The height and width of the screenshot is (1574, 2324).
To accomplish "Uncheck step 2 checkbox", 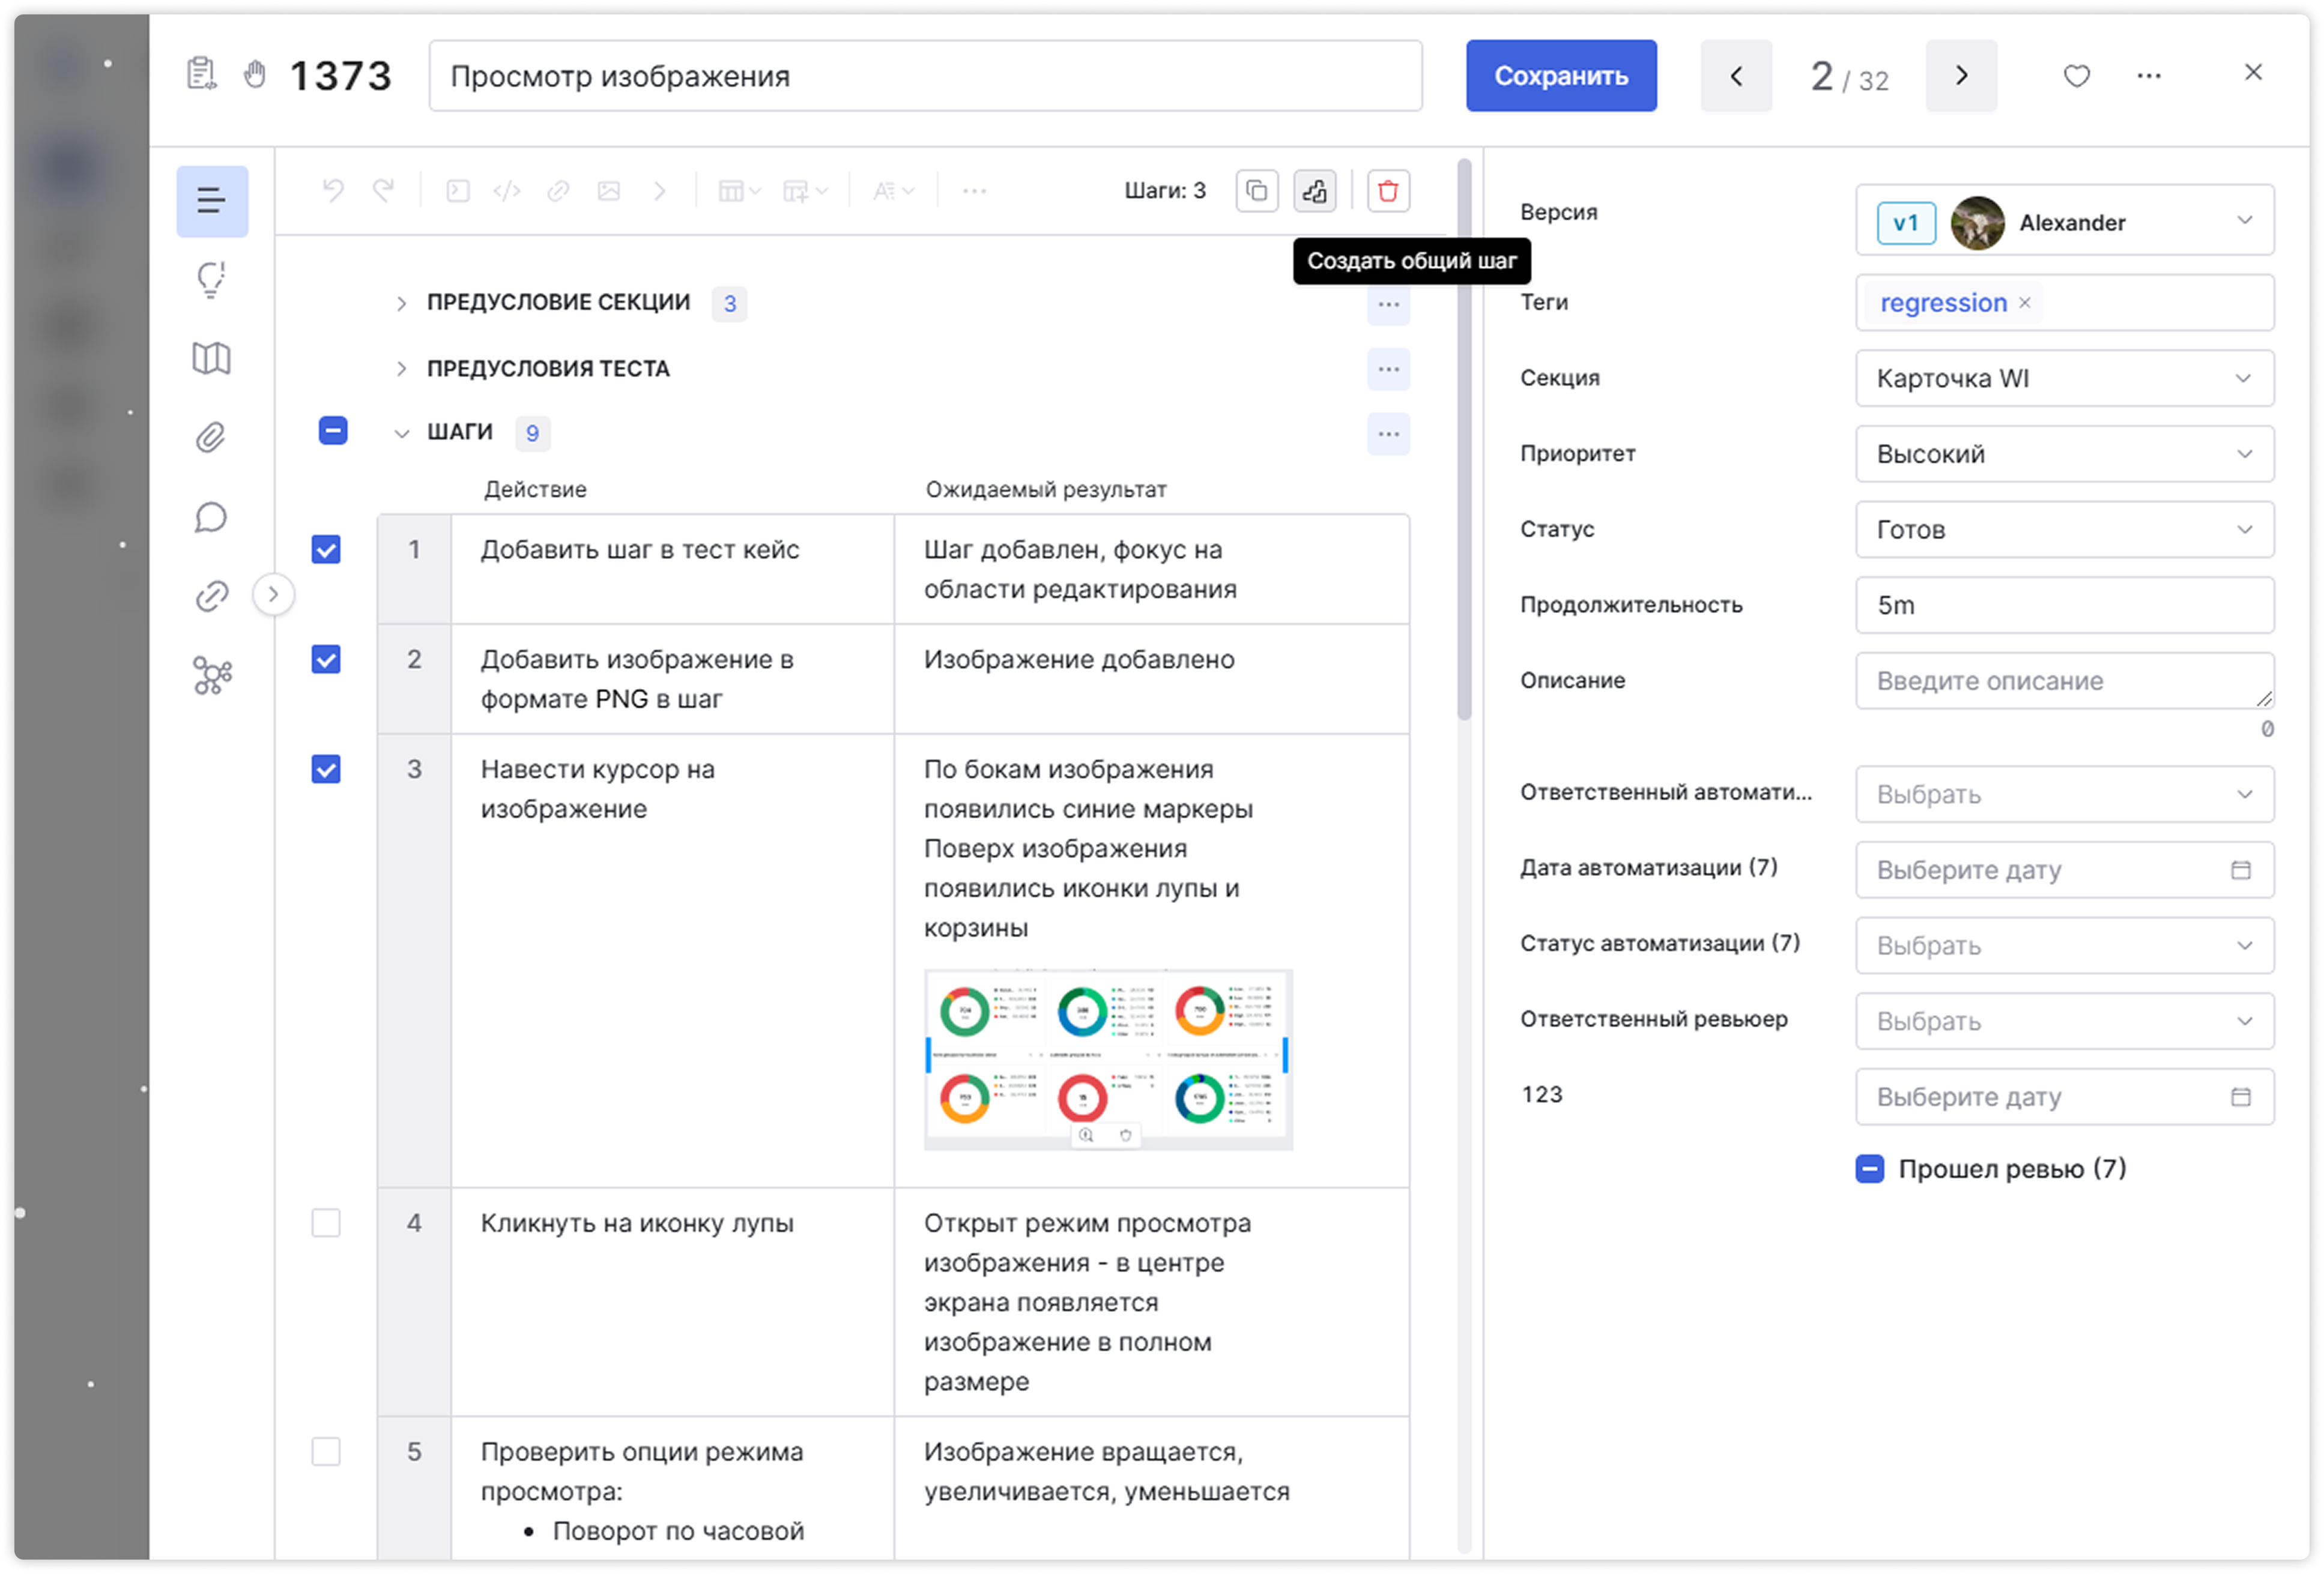I will coord(326,660).
